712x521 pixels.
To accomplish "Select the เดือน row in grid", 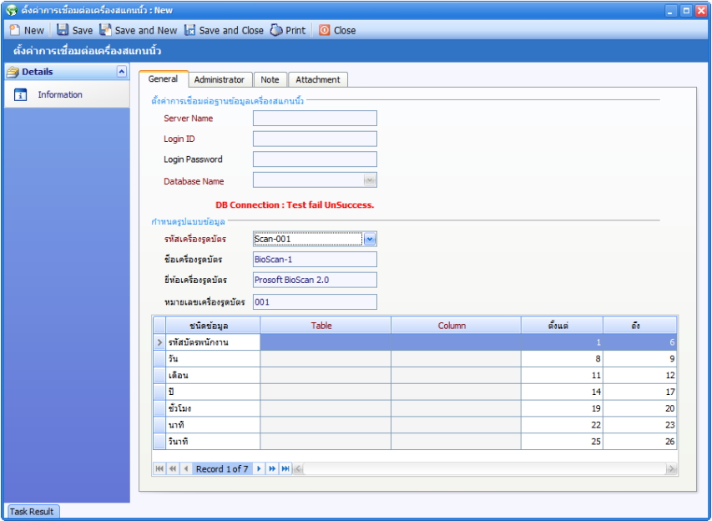I will click(x=415, y=375).
